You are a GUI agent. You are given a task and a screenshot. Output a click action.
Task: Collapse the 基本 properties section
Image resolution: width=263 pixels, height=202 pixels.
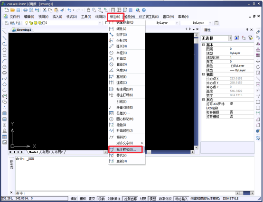coord(204,45)
